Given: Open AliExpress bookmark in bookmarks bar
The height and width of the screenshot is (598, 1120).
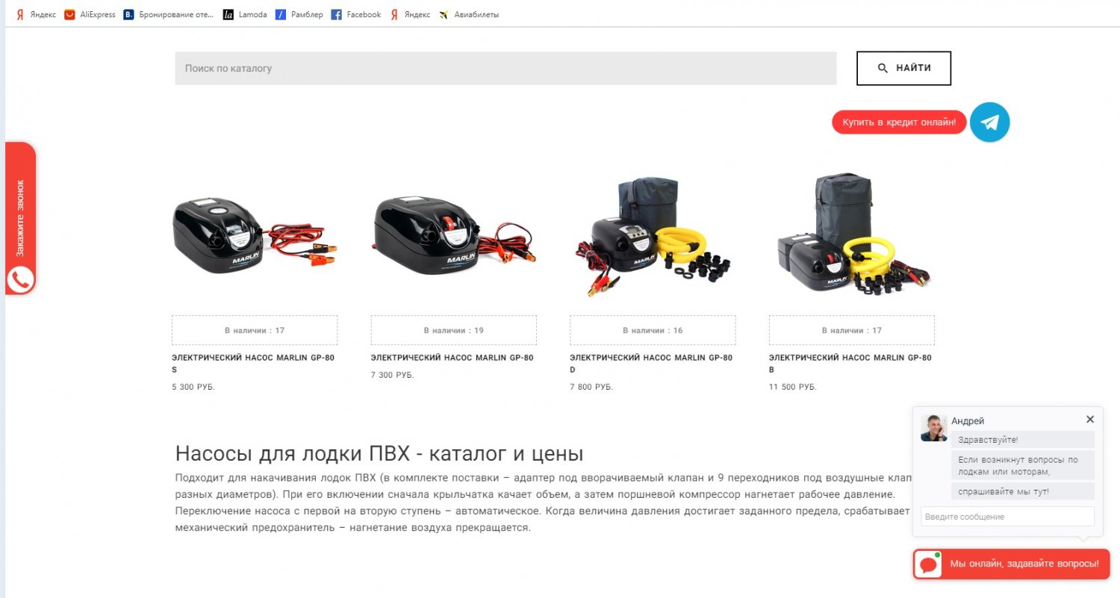Looking at the screenshot, I should point(90,14).
